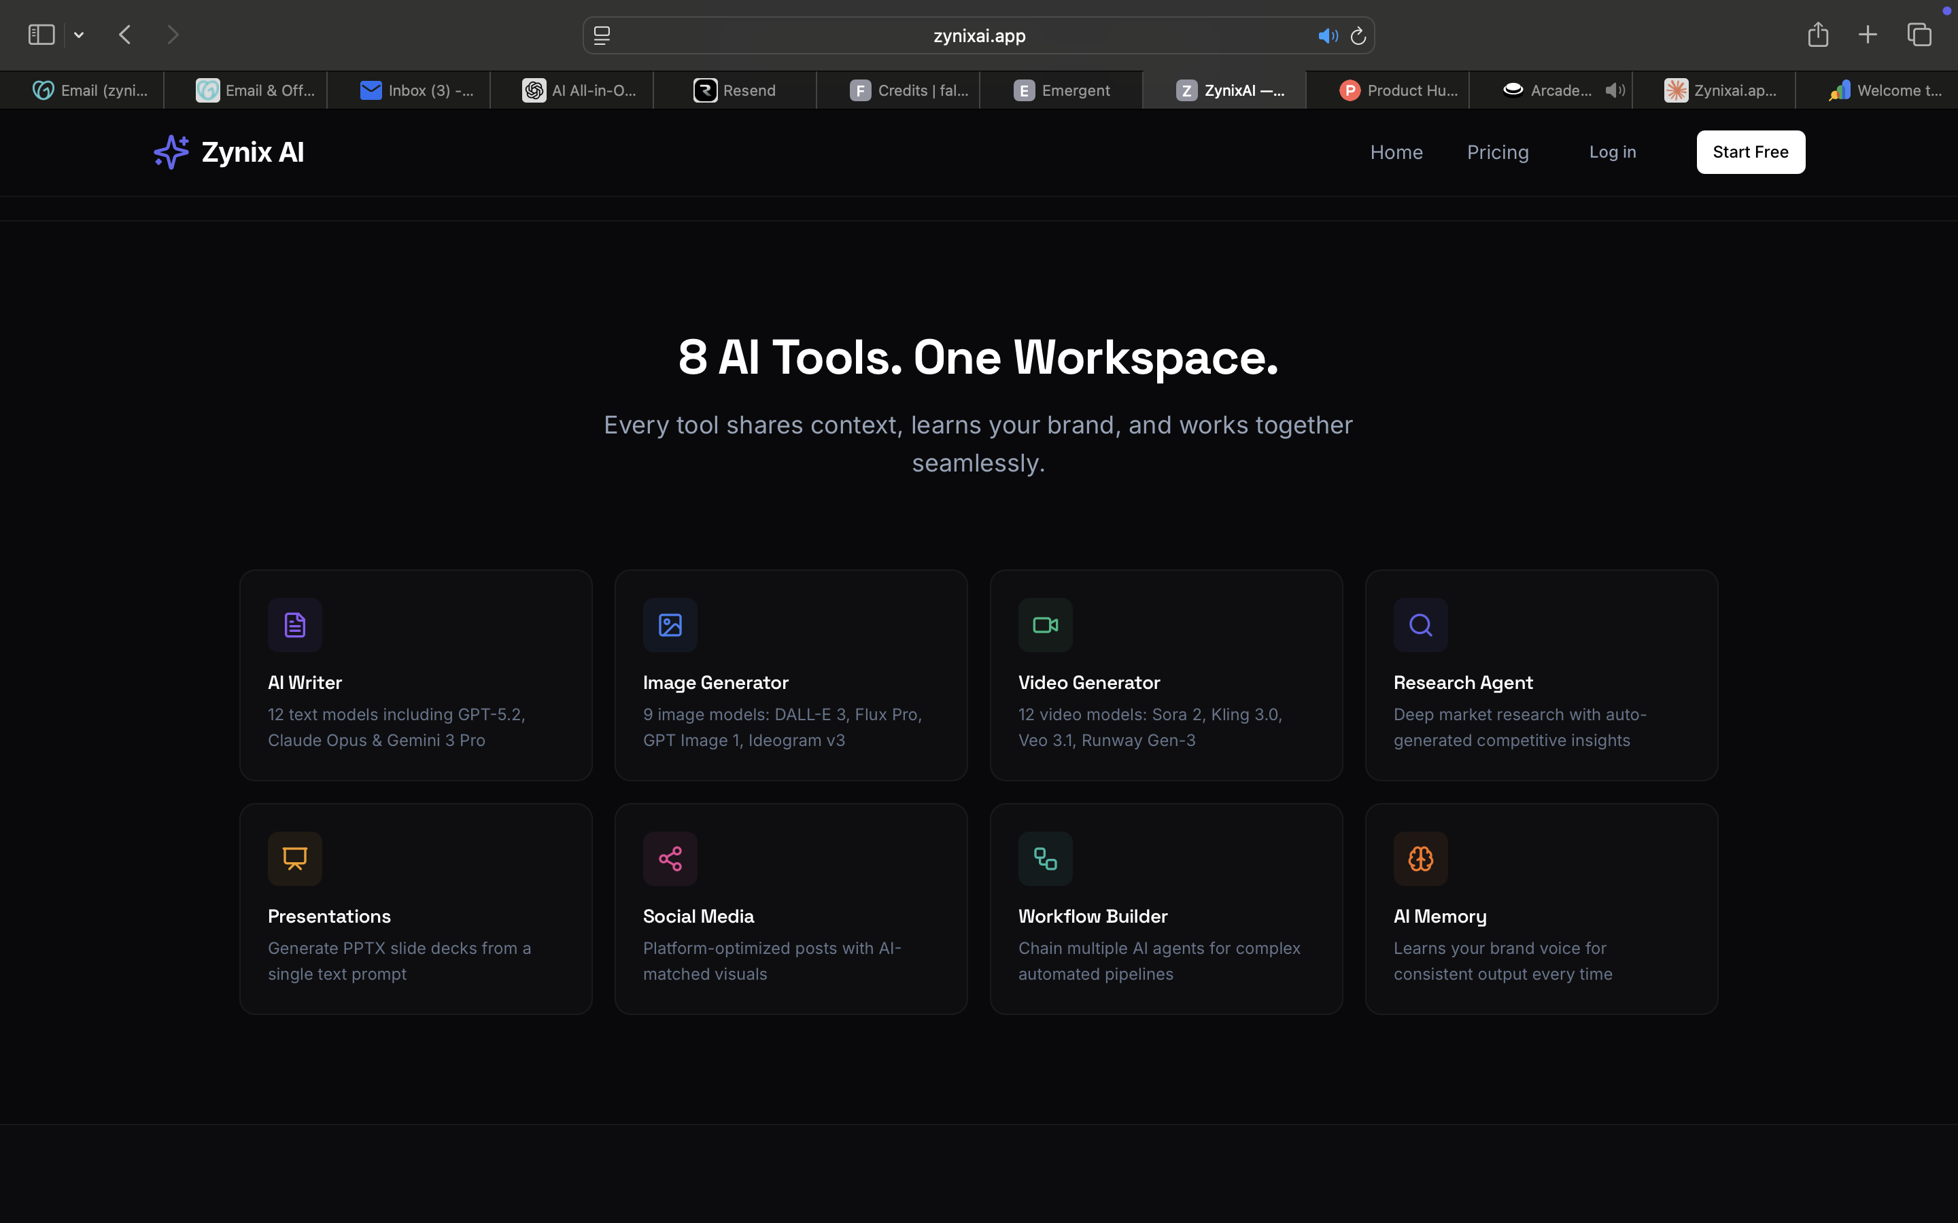
Task: Open the Pricing page from the navbar
Action: (1497, 152)
